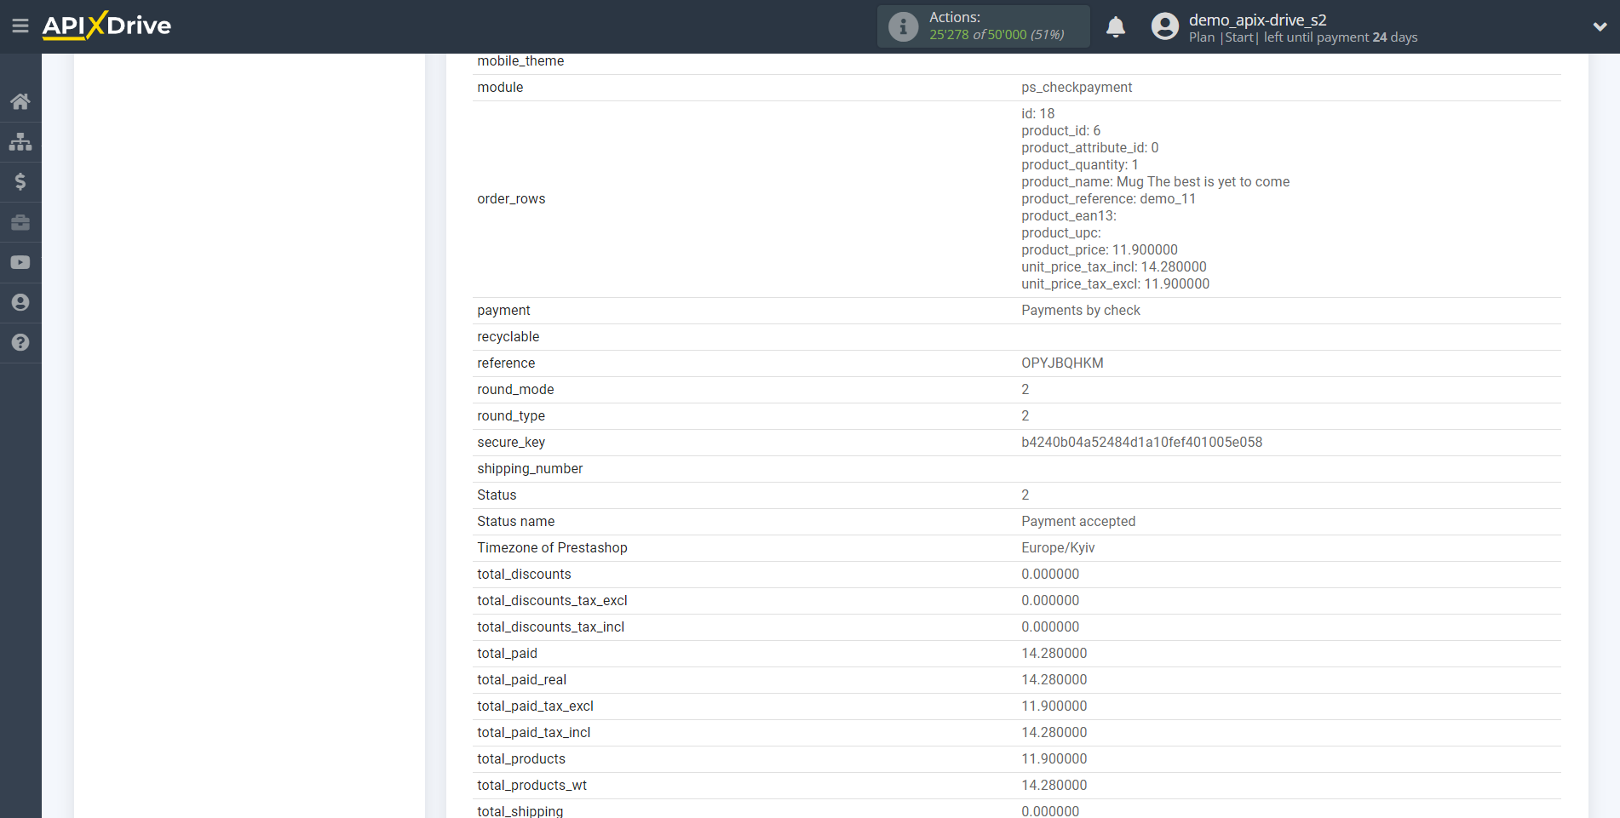Click 'product_quantity: 1' line

tap(1079, 164)
